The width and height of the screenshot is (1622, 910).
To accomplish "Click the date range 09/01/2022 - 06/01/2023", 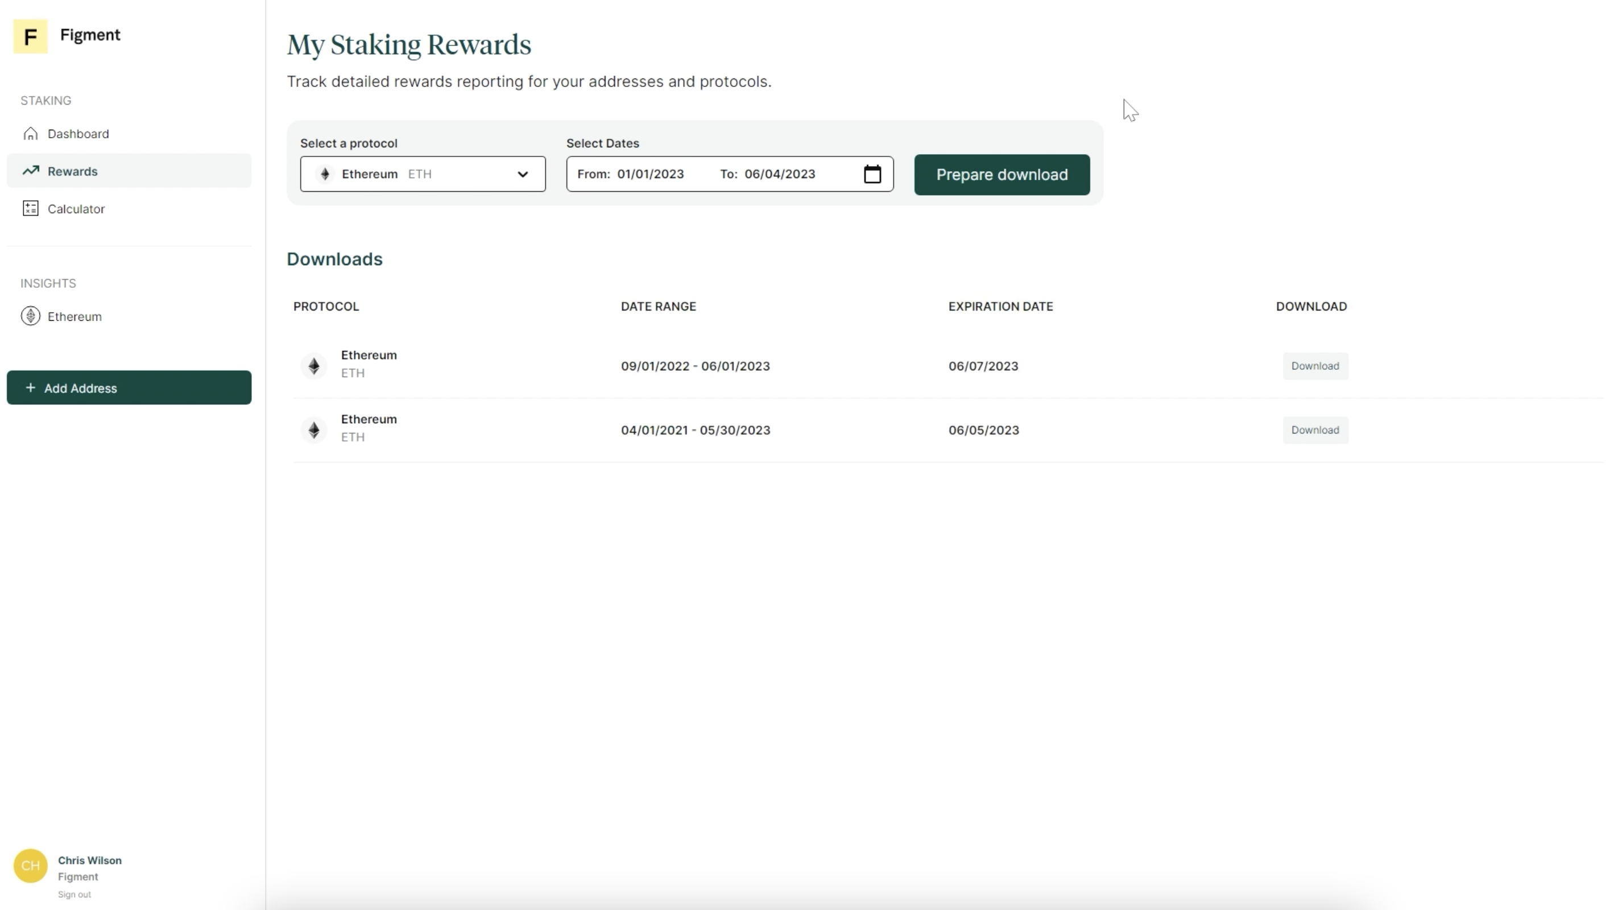I will pos(695,366).
